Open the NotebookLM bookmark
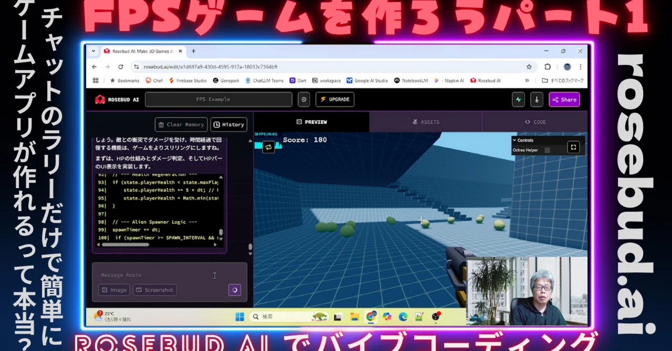The width and height of the screenshot is (672, 351). tap(411, 81)
